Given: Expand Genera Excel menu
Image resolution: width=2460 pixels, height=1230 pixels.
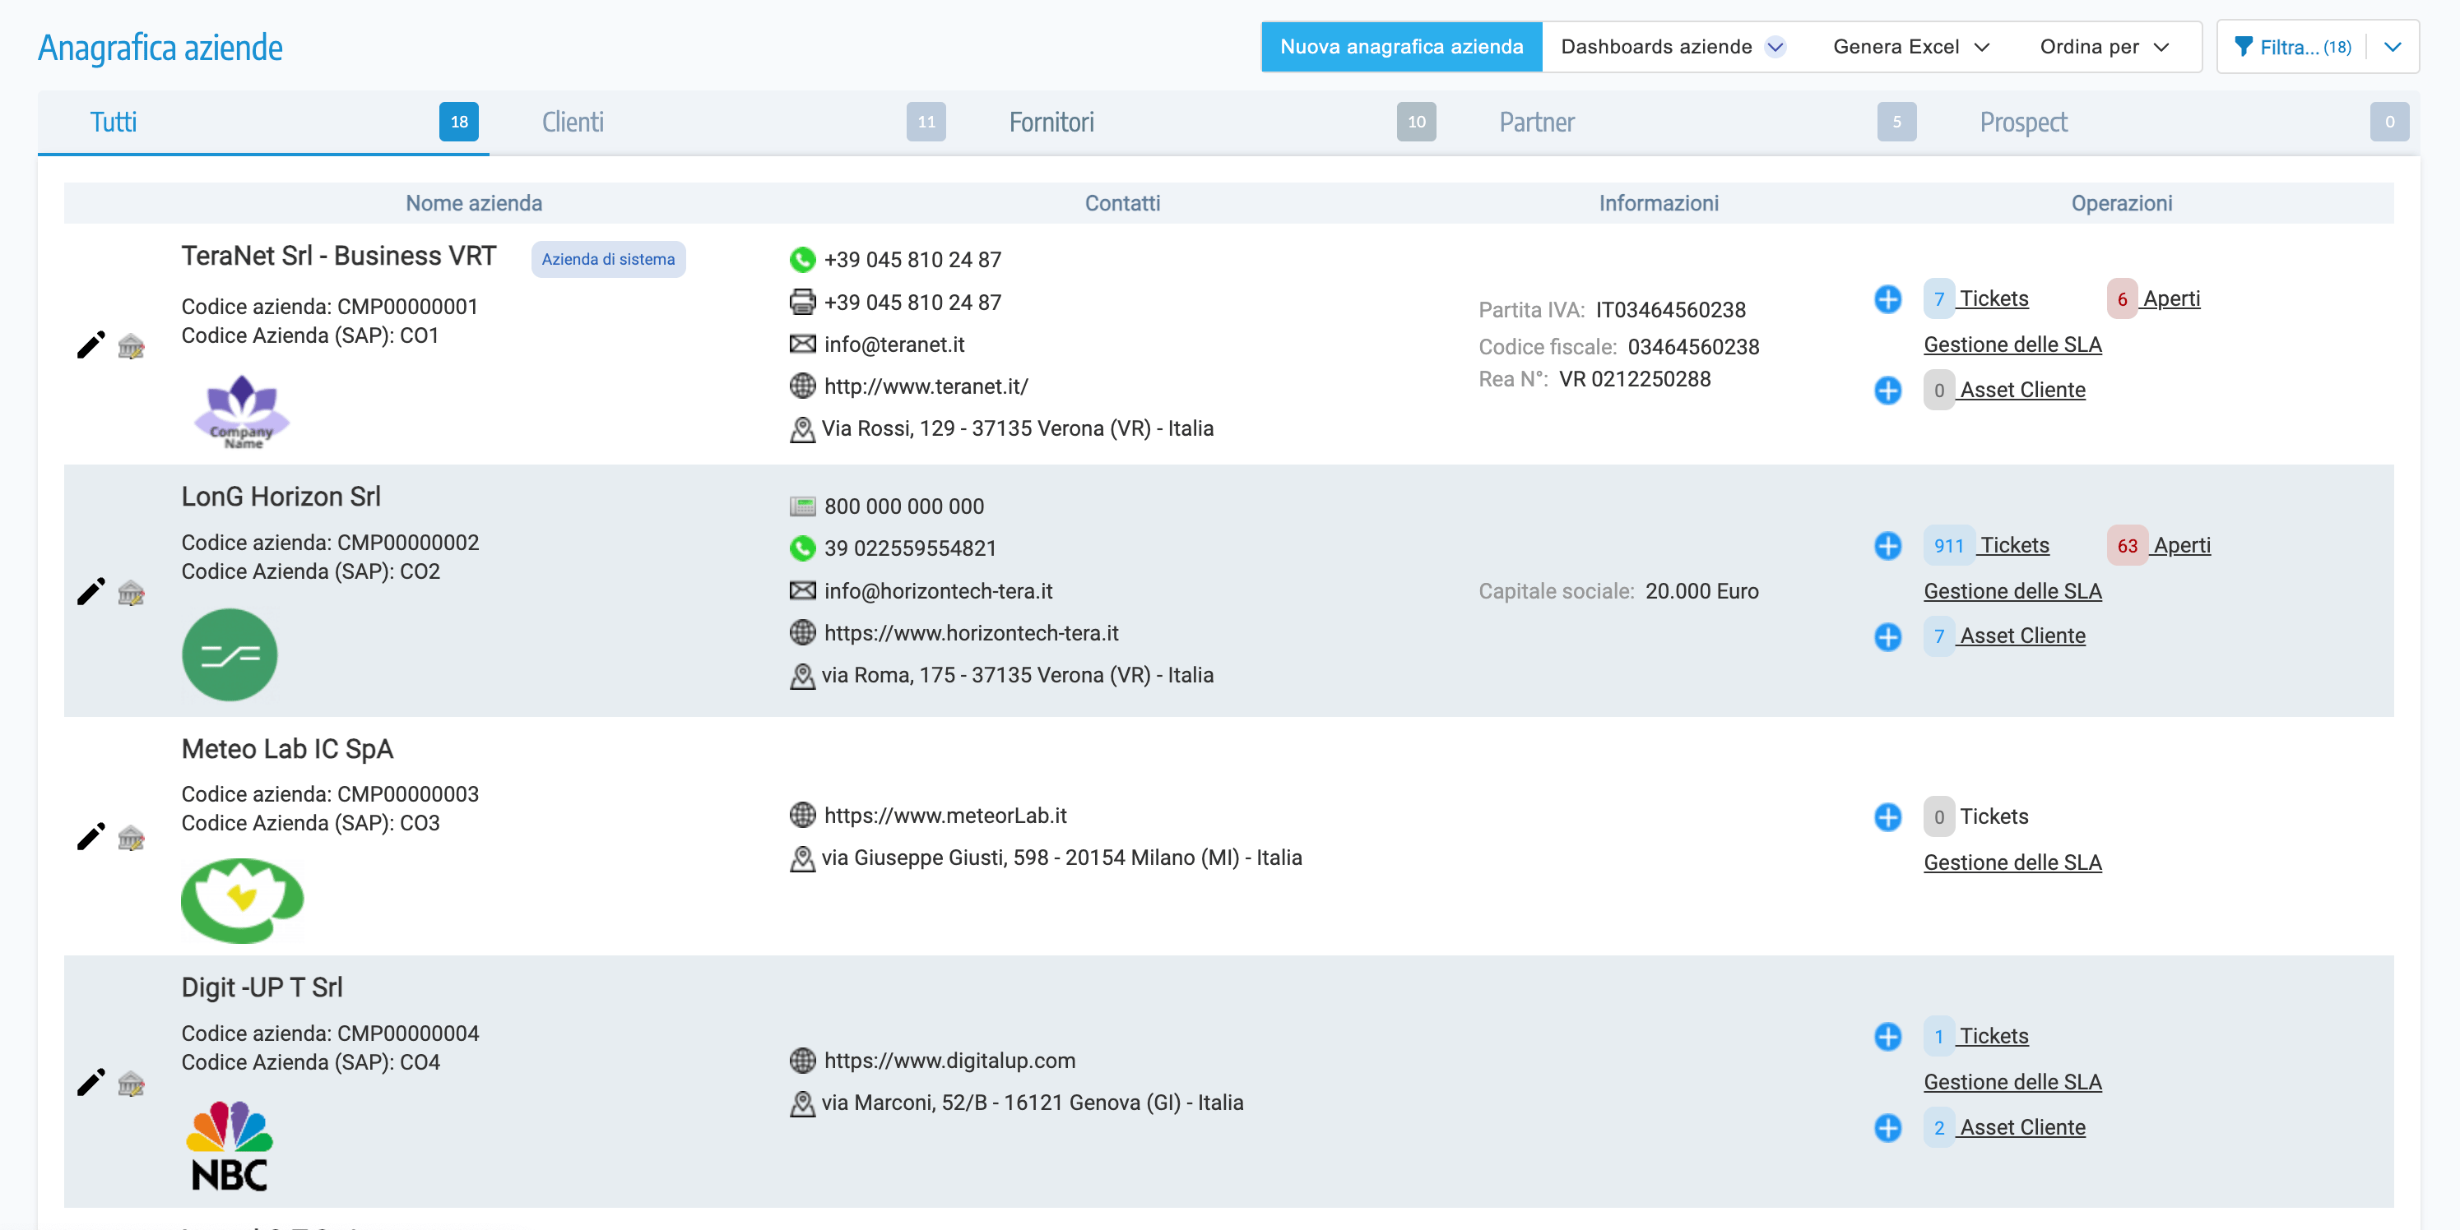Looking at the screenshot, I should [x=1910, y=47].
